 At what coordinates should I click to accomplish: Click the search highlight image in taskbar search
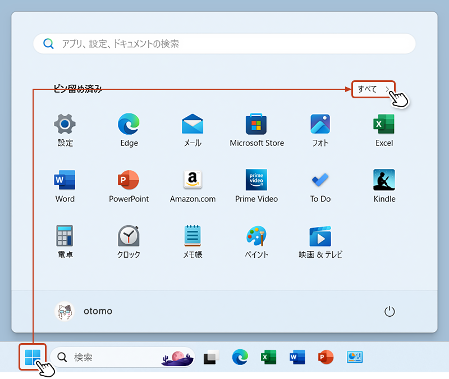(x=177, y=359)
